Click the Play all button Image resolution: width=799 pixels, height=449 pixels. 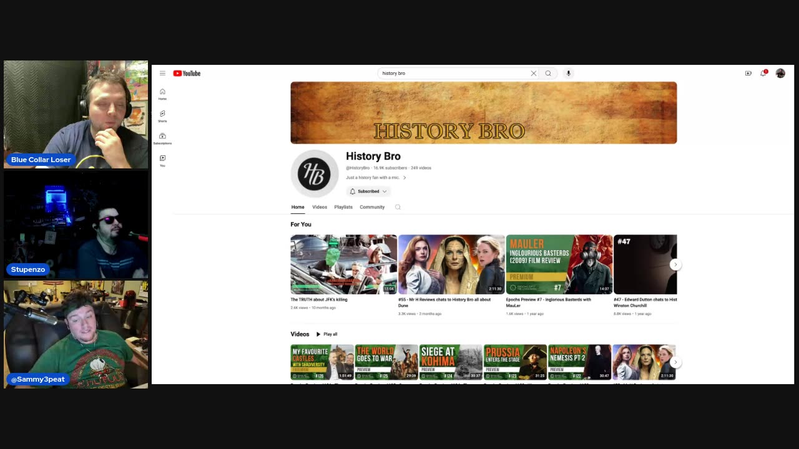tap(326, 334)
